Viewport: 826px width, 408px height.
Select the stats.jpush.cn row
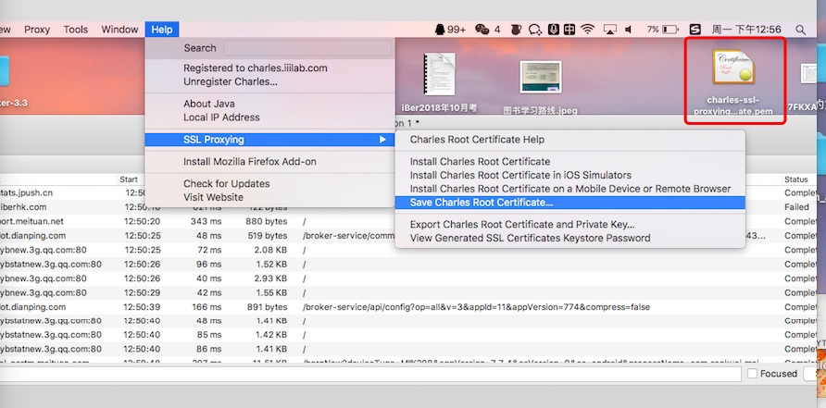[x=408, y=193]
